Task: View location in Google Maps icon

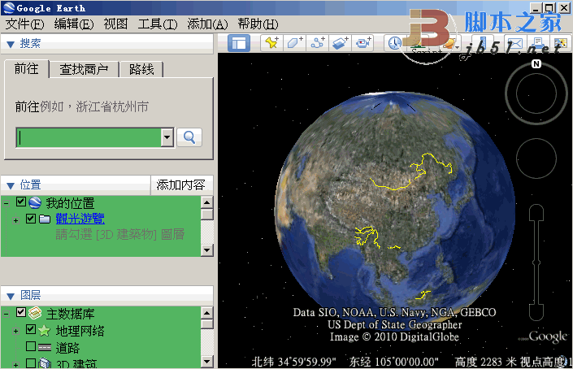Action: 560,44
